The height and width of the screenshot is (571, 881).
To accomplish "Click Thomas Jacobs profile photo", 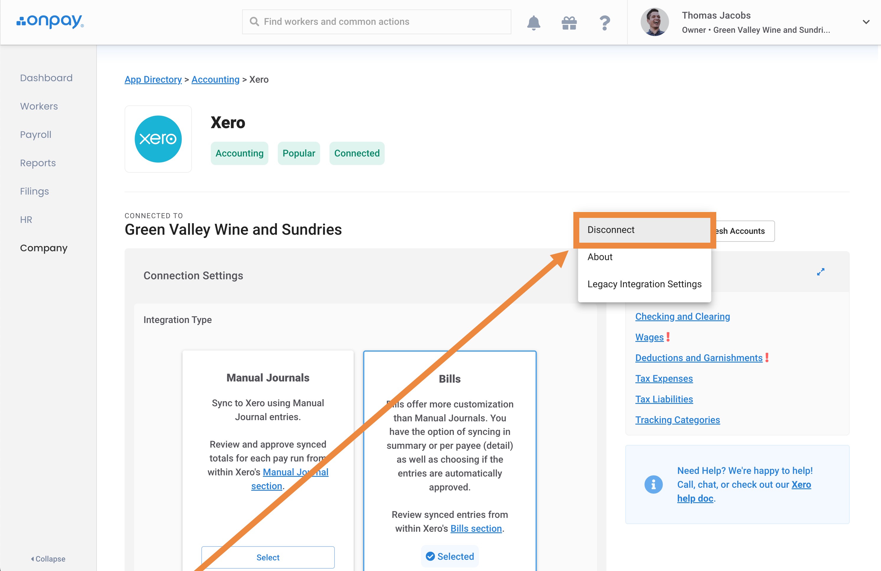I will point(655,22).
